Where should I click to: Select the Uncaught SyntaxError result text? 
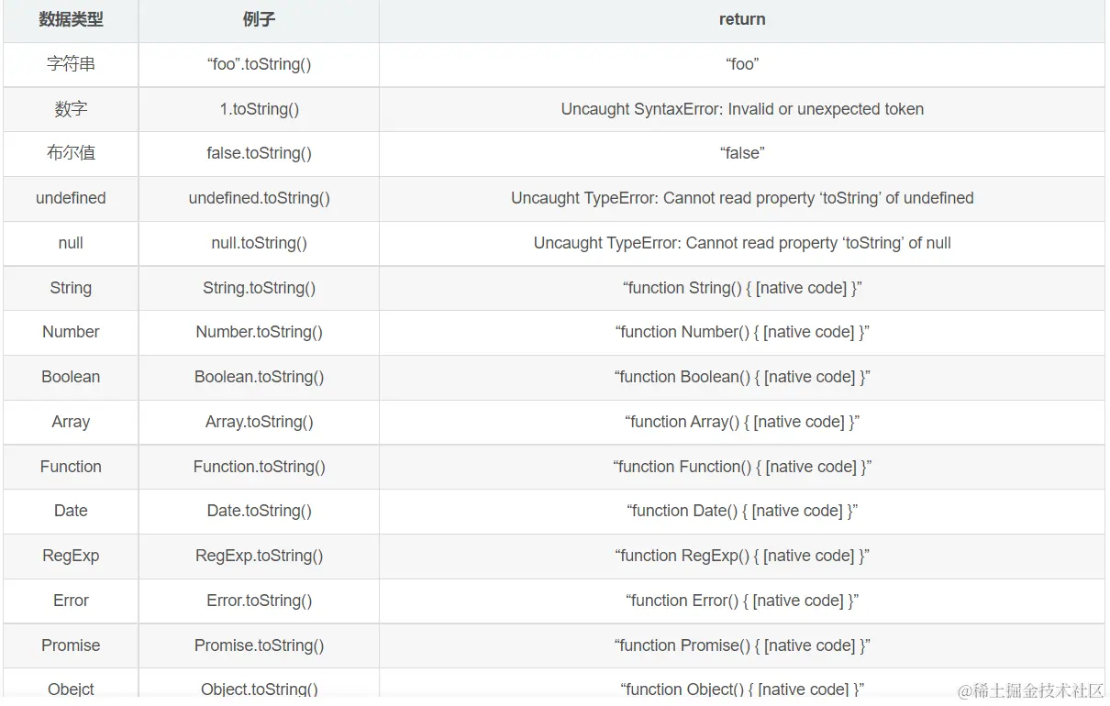pos(741,108)
